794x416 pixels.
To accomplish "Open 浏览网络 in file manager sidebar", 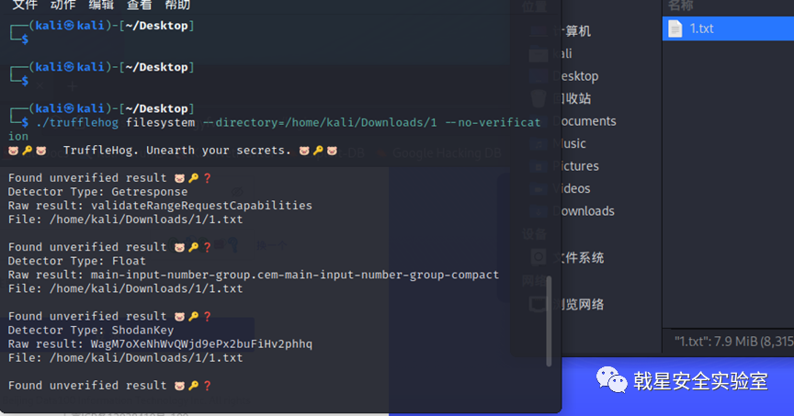I will [578, 304].
